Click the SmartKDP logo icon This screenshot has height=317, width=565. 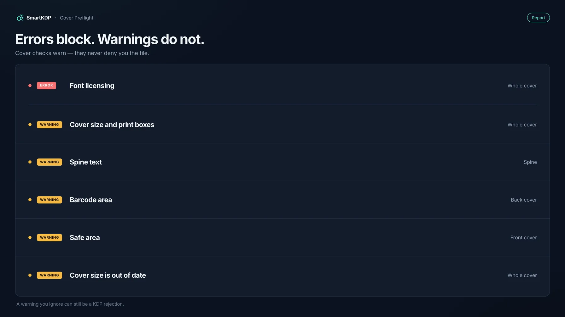coord(20,18)
